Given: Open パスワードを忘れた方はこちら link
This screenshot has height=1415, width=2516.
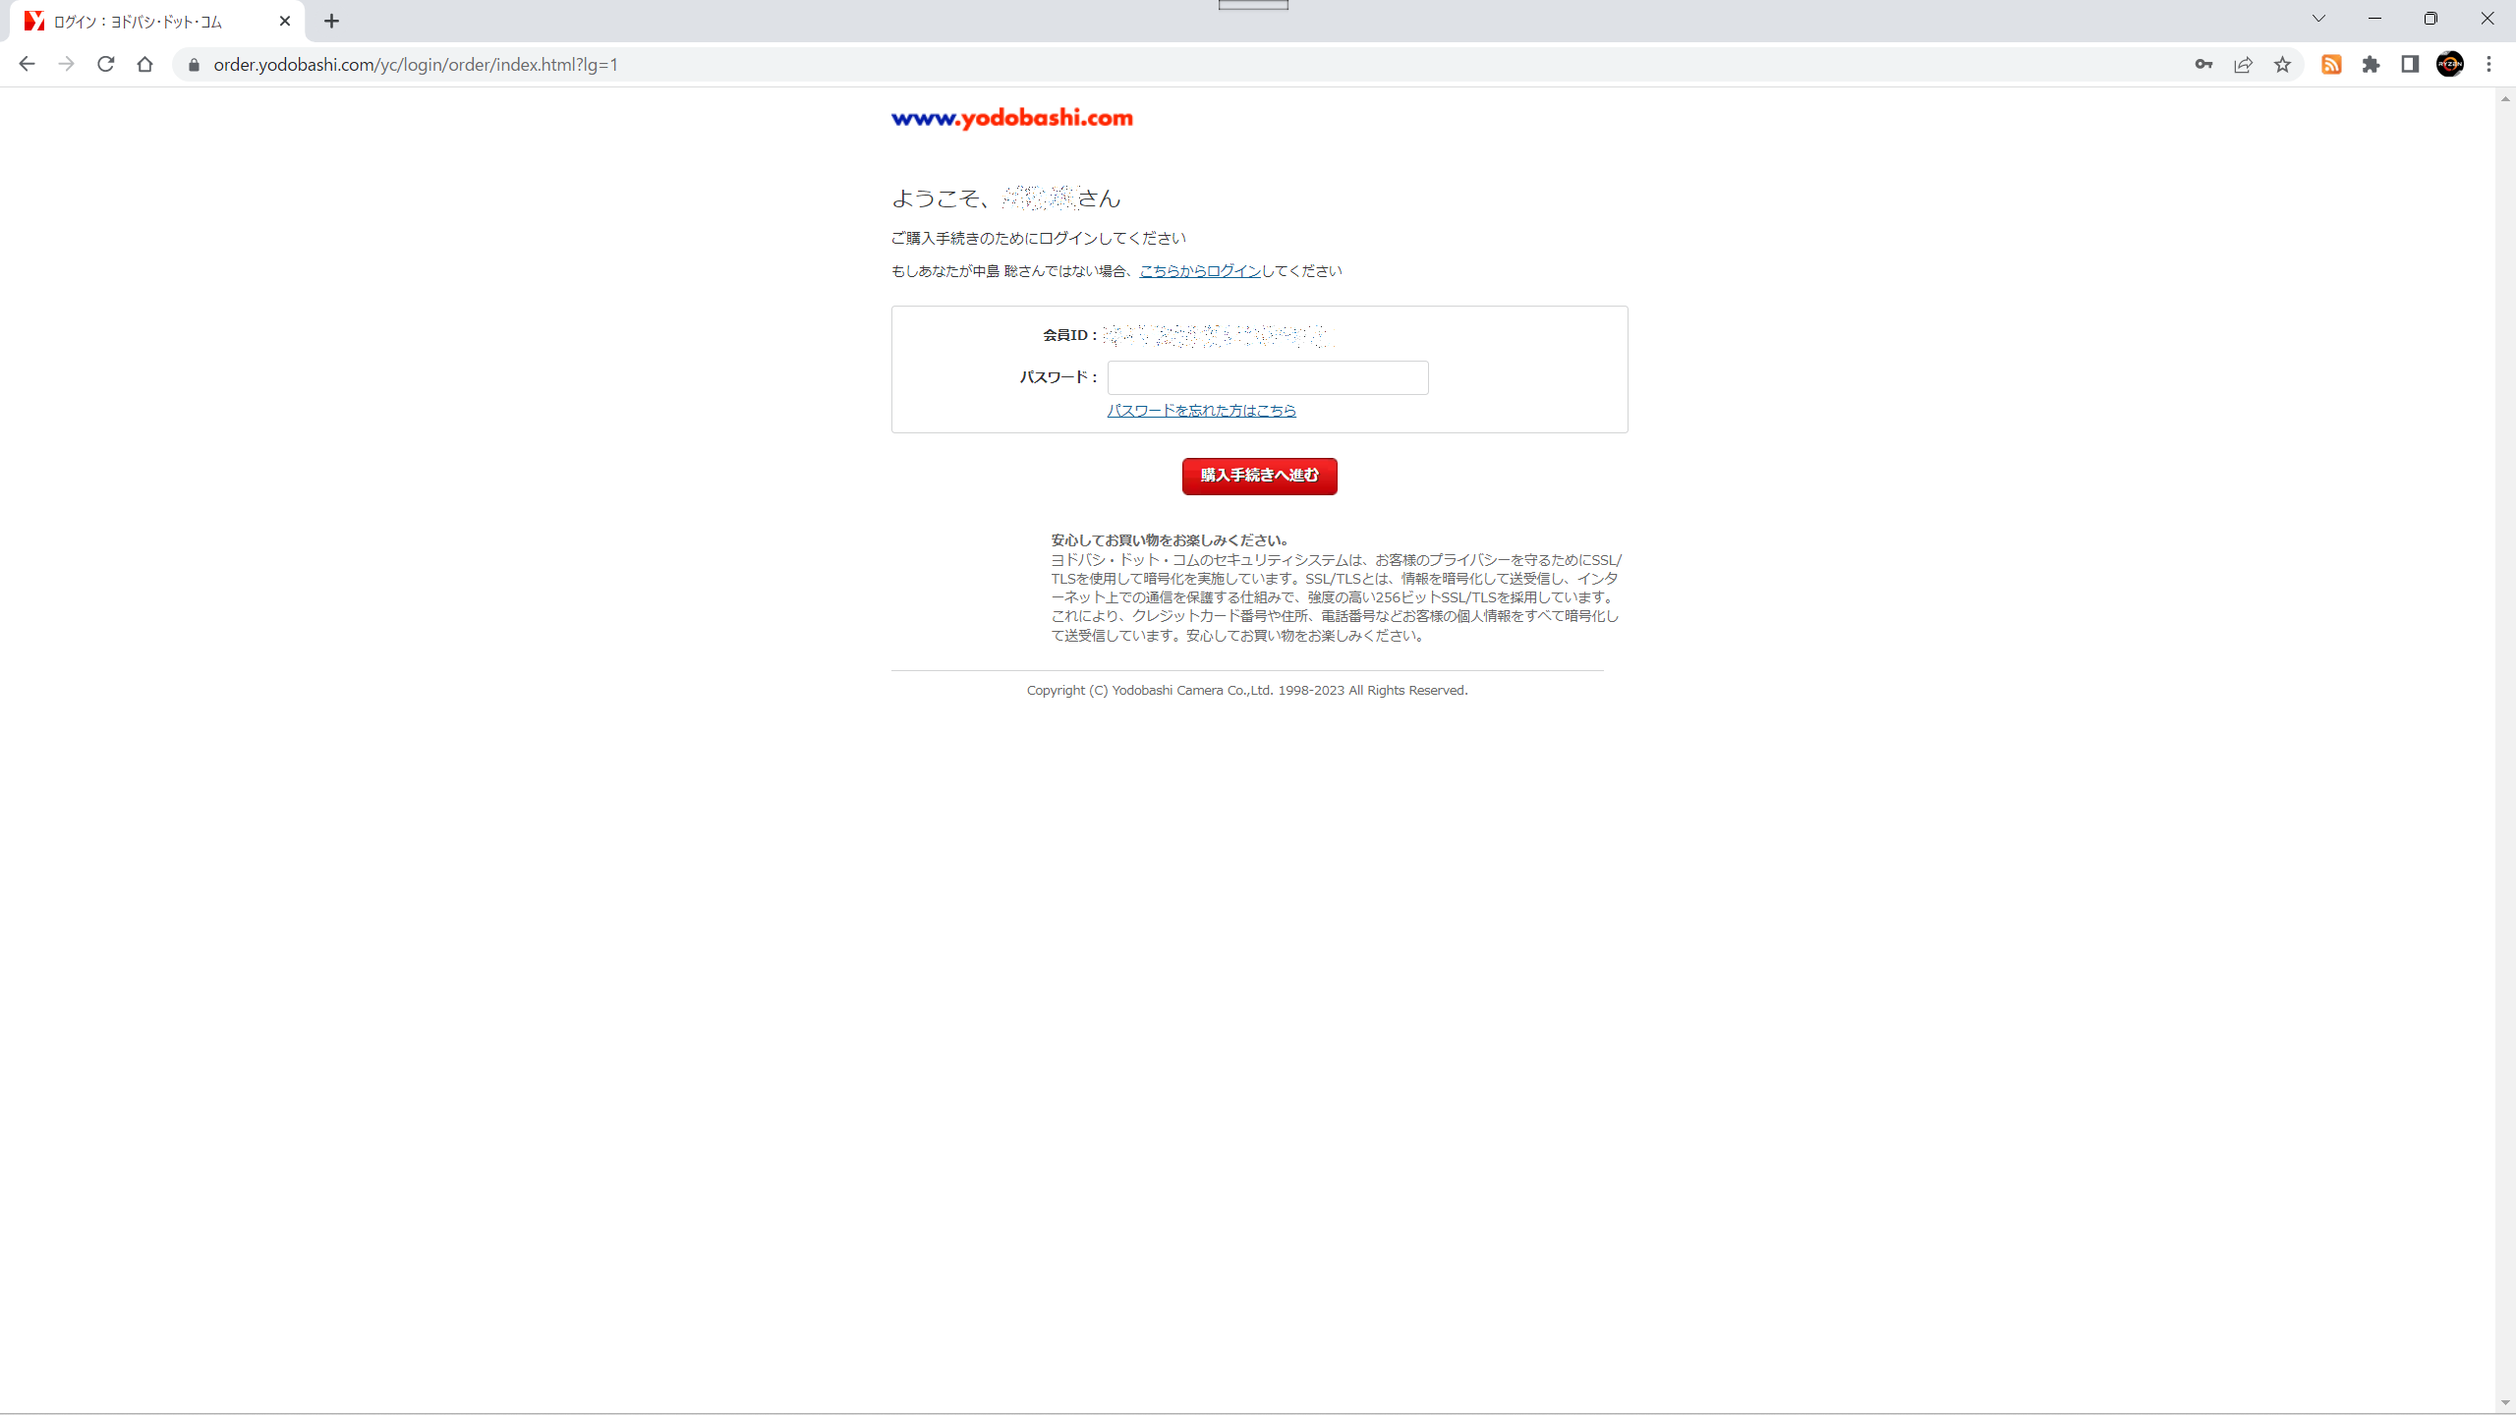Looking at the screenshot, I should [x=1201, y=411].
